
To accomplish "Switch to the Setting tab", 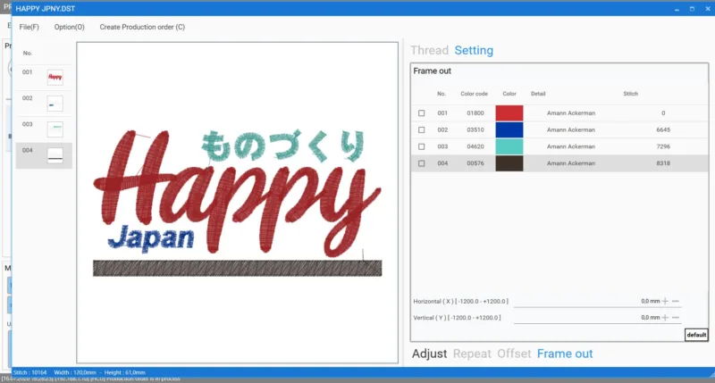I will click(x=474, y=50).
